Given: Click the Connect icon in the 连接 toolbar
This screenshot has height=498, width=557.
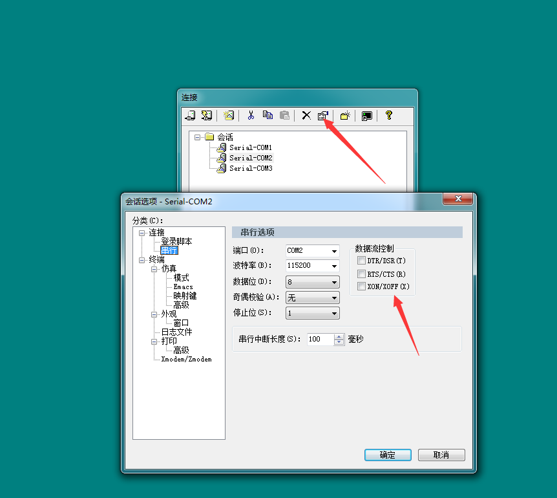Looking at the screenshot, I should [x=191, y=116].
